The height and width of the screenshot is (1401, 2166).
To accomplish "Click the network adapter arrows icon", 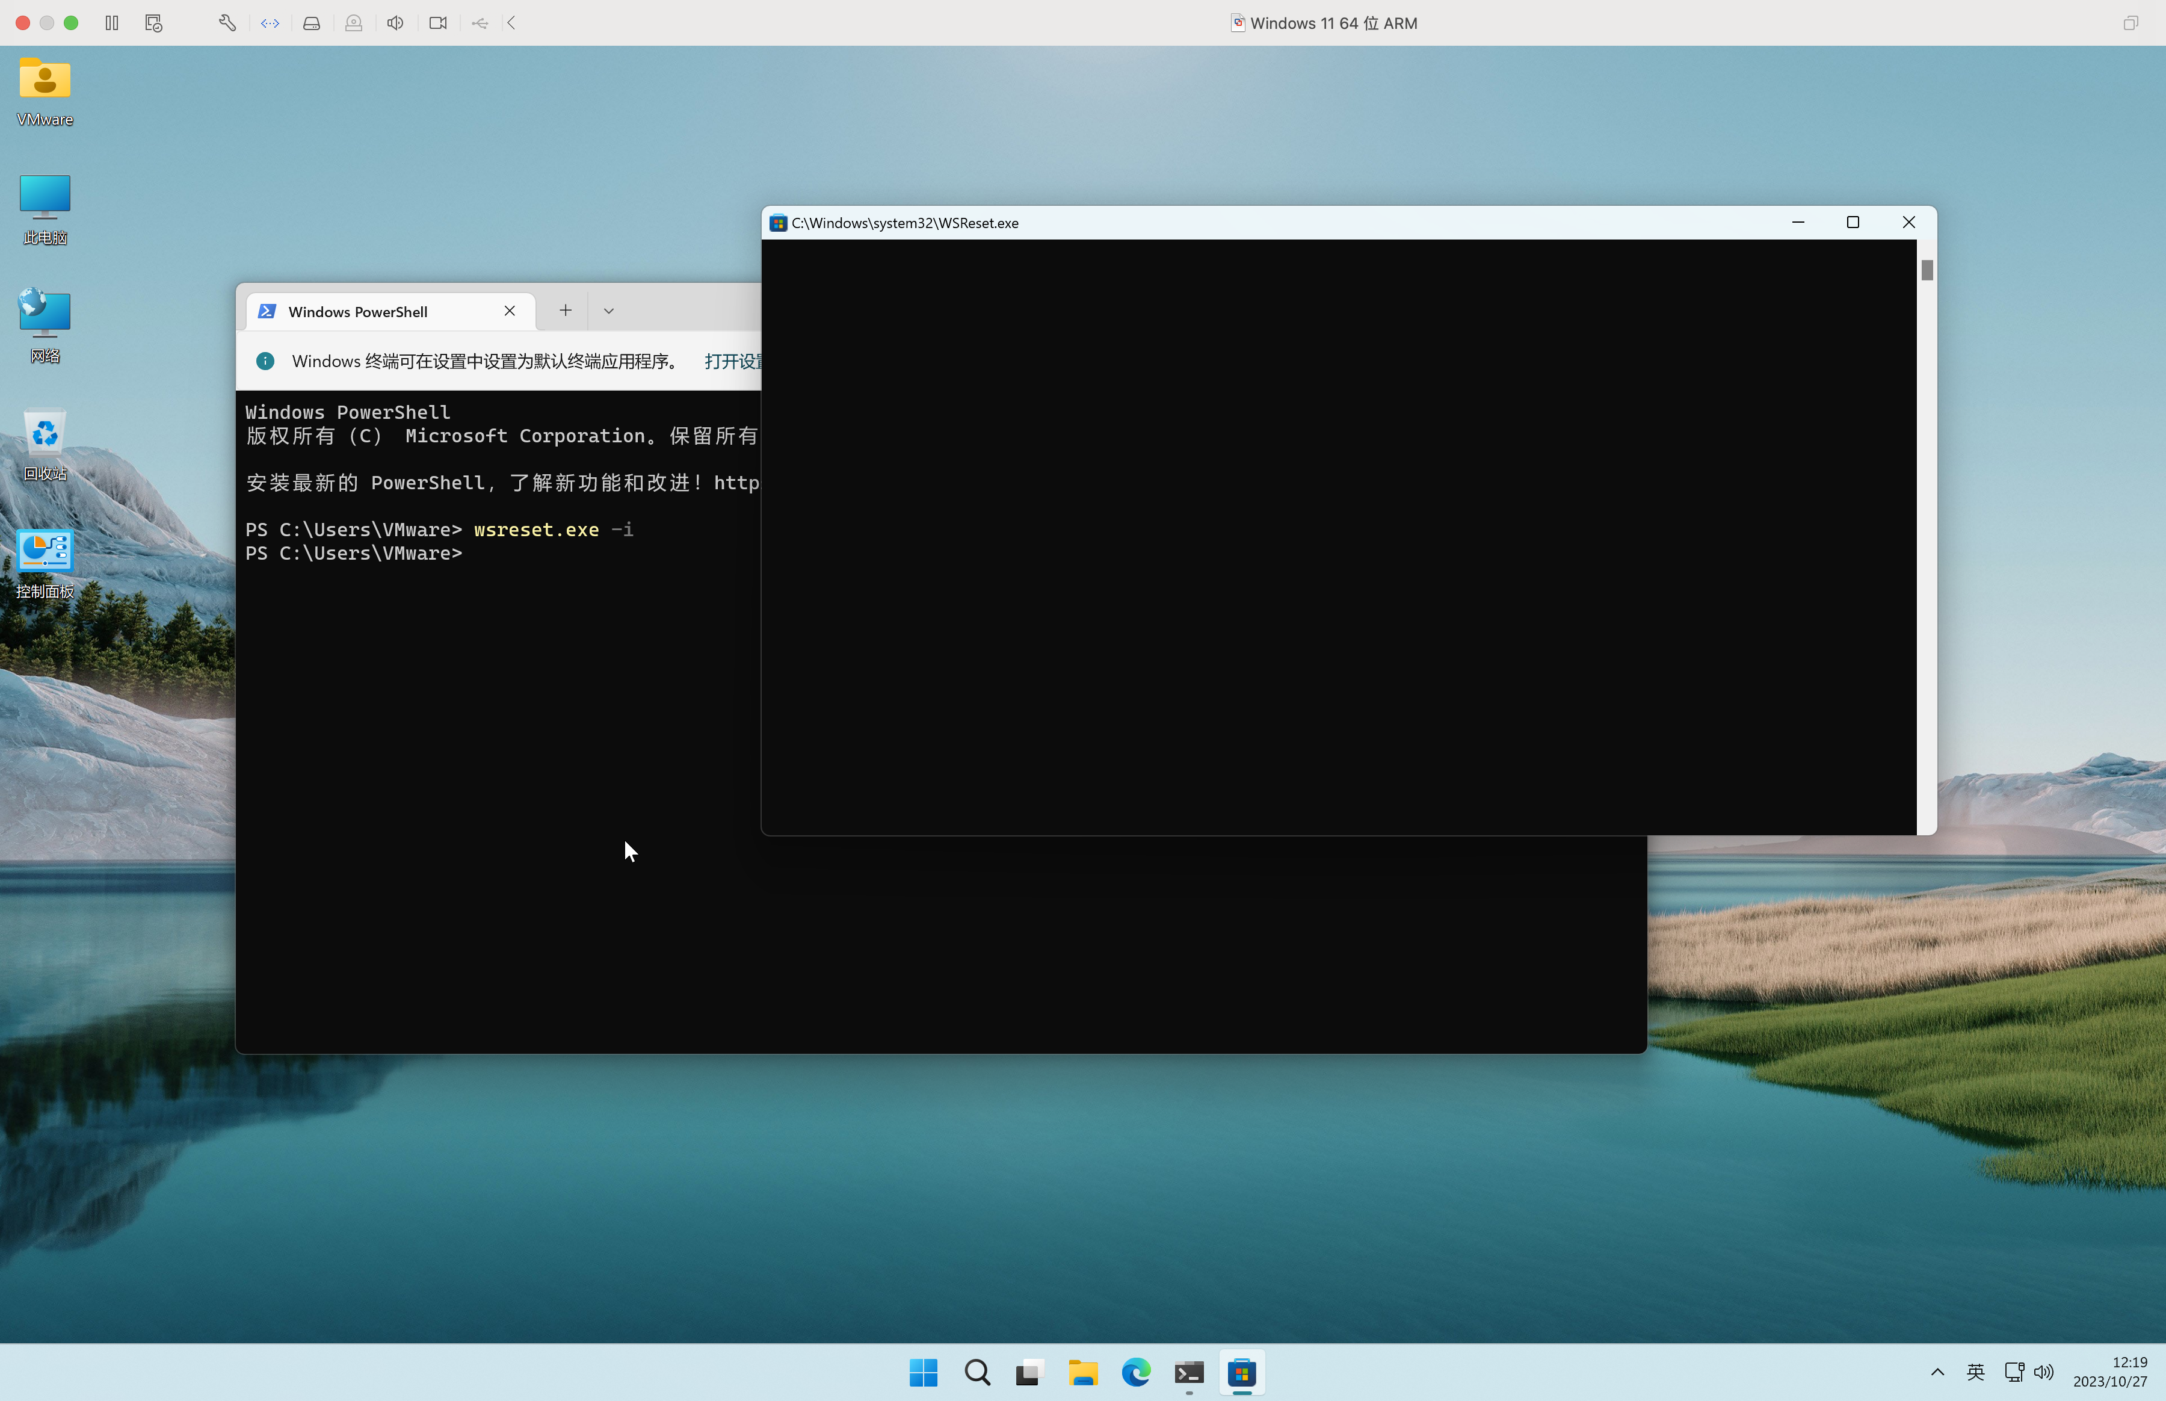I will point(270,23).
